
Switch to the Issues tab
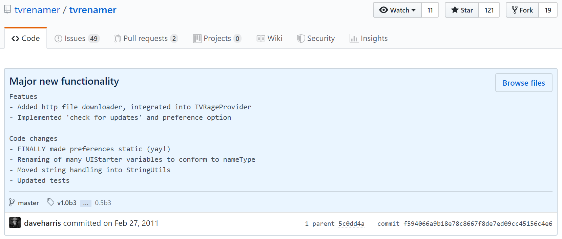tap(76, 39)
